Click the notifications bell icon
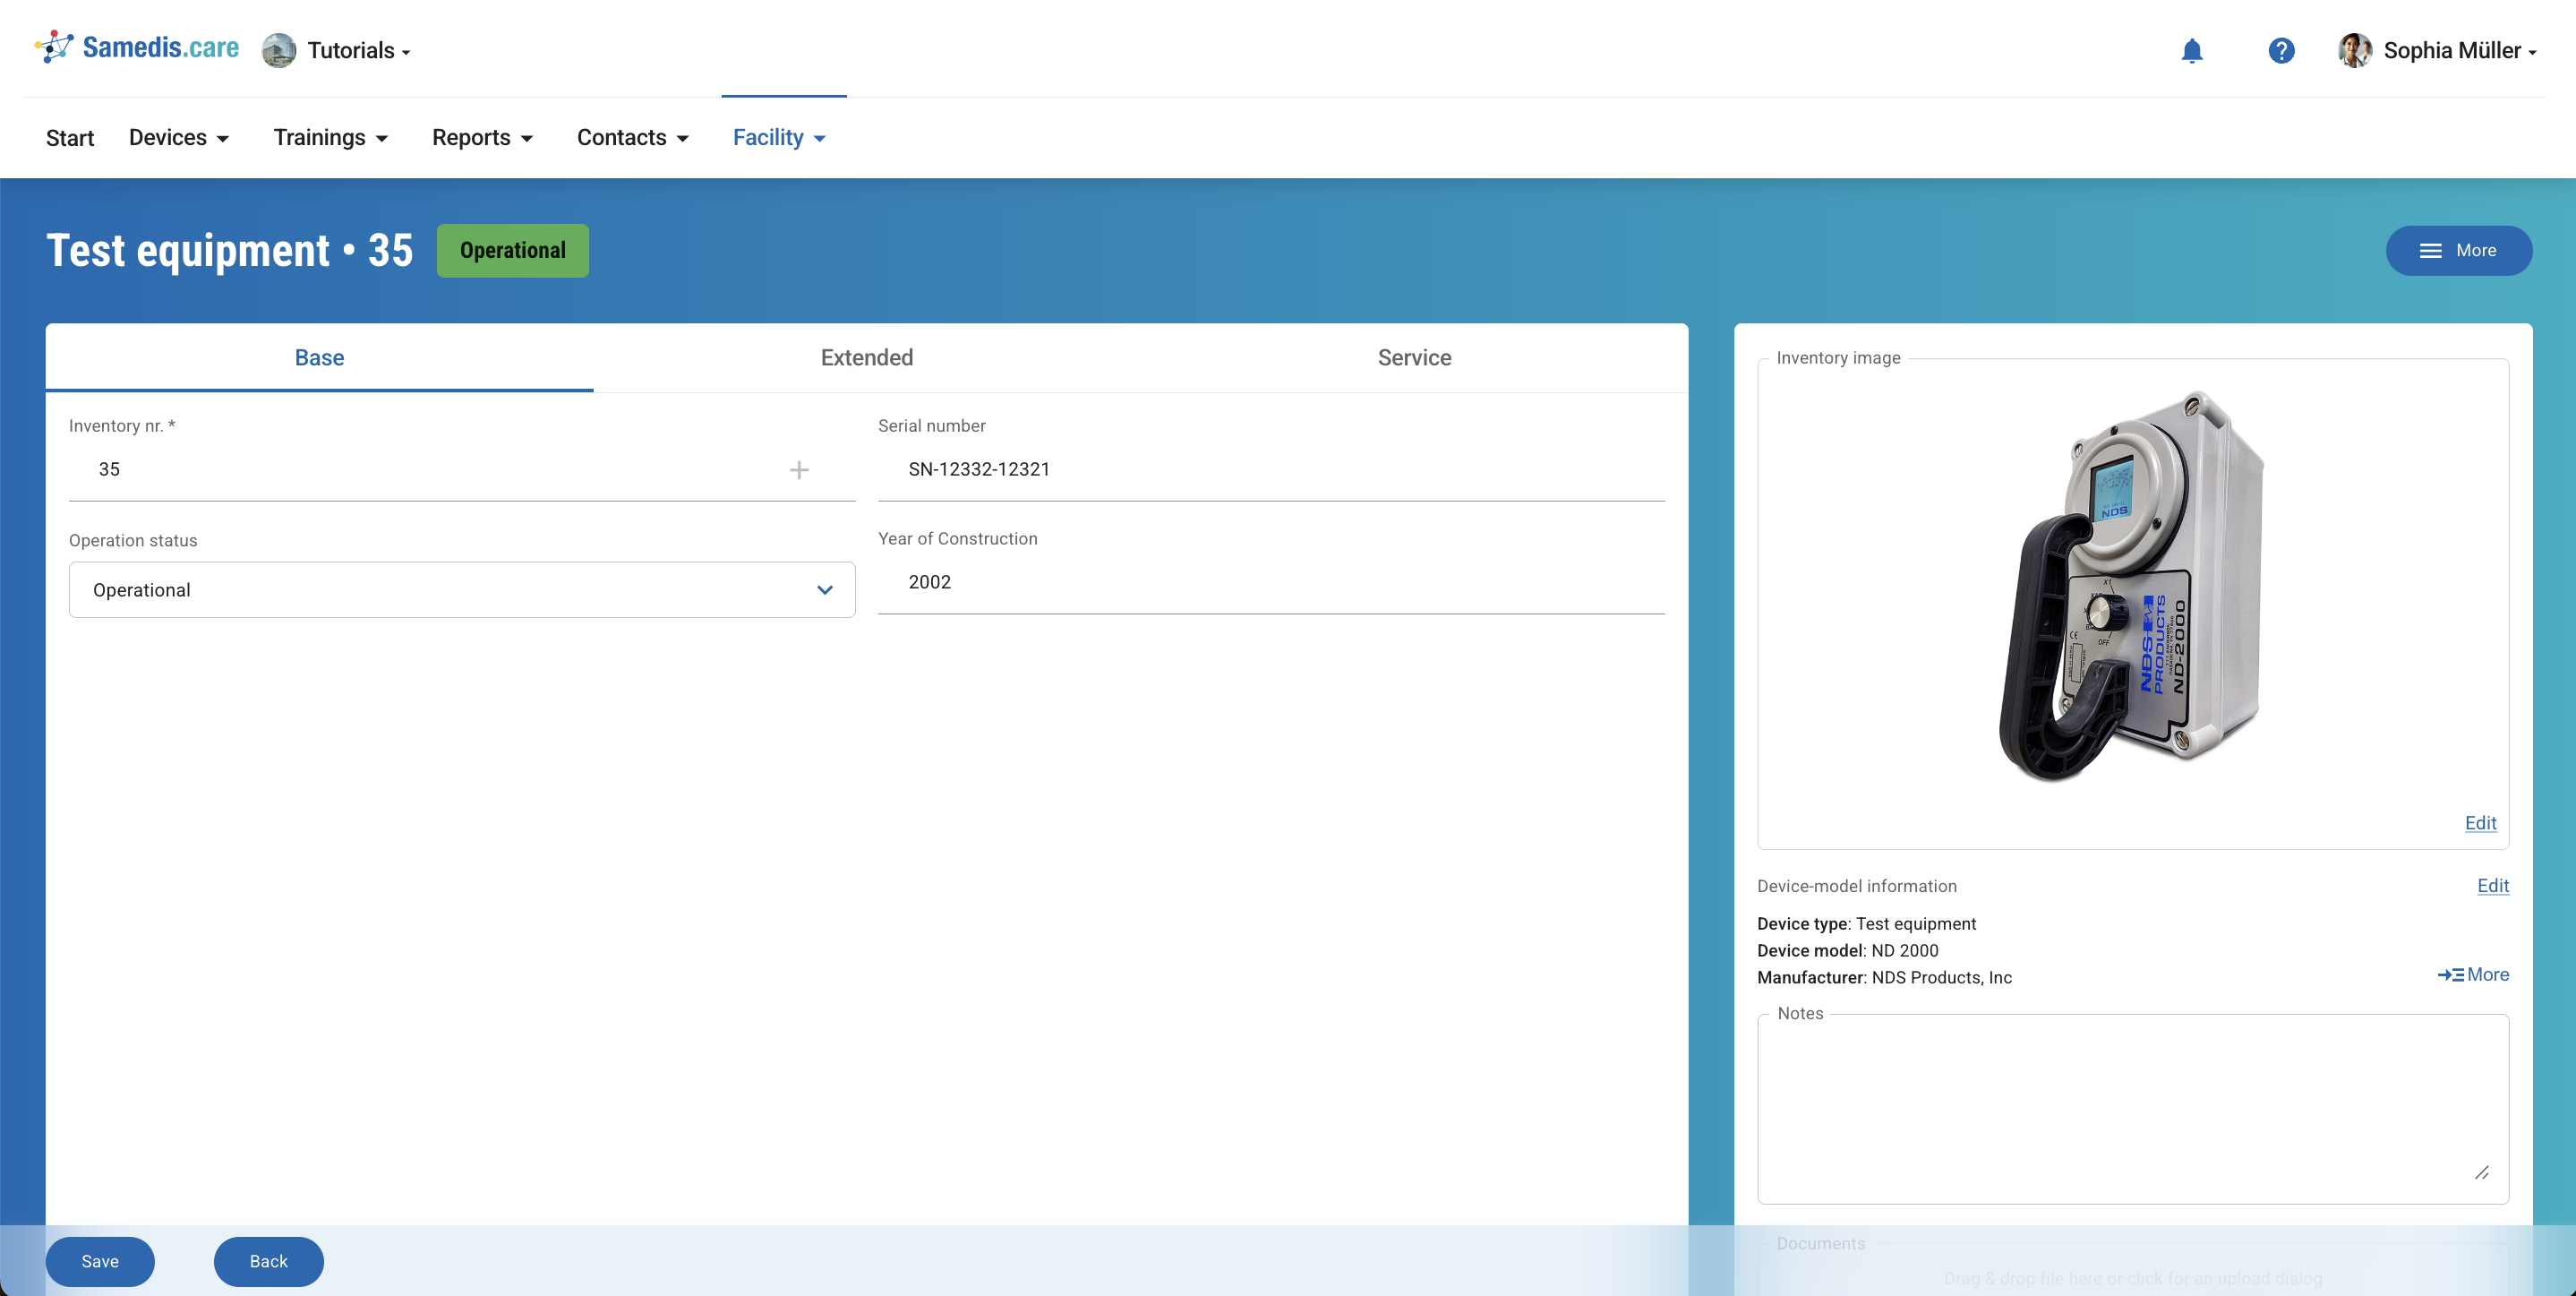The image size is (2576, 1296). click(2191, 51)
